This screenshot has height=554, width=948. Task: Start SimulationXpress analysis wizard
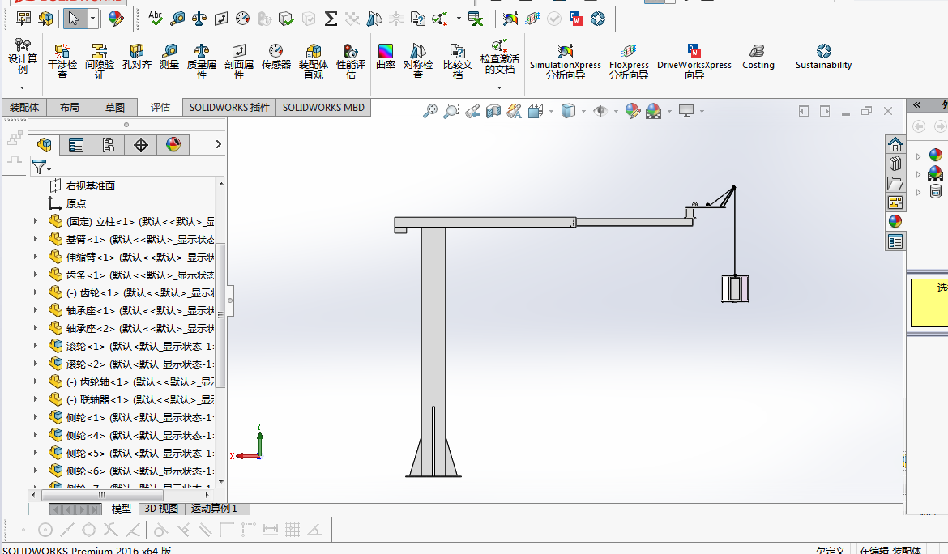click(566, 62)
